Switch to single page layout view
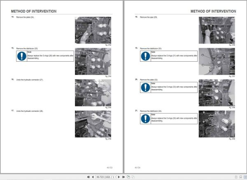Image resolution: width=247 pixels, height=180 pixels. tap(236, 177)
